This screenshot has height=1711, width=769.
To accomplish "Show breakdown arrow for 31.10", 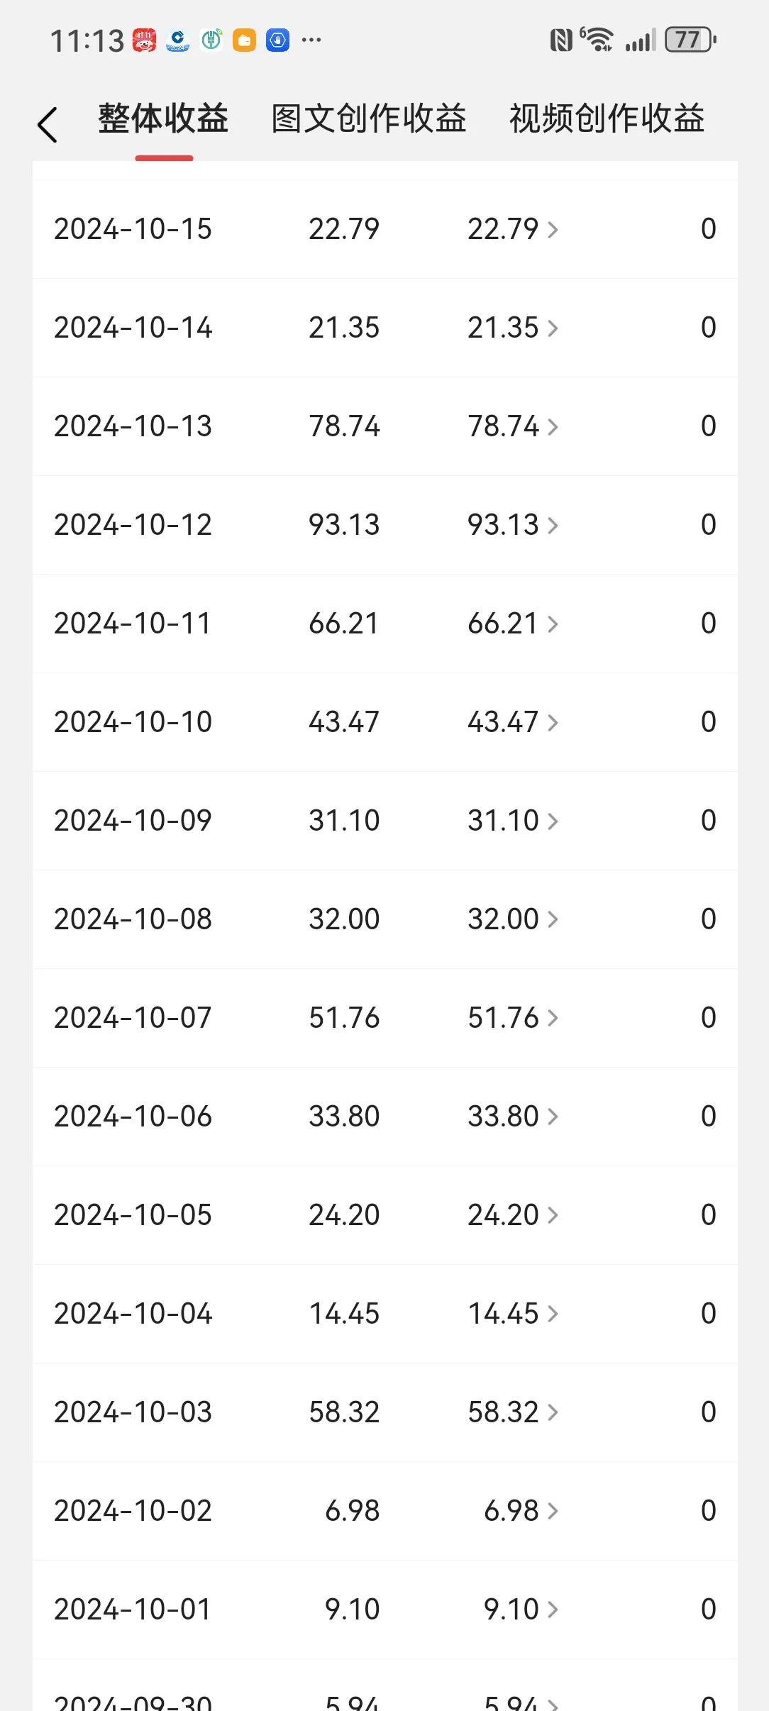I will pyautogui.click(x=553, y=821).
